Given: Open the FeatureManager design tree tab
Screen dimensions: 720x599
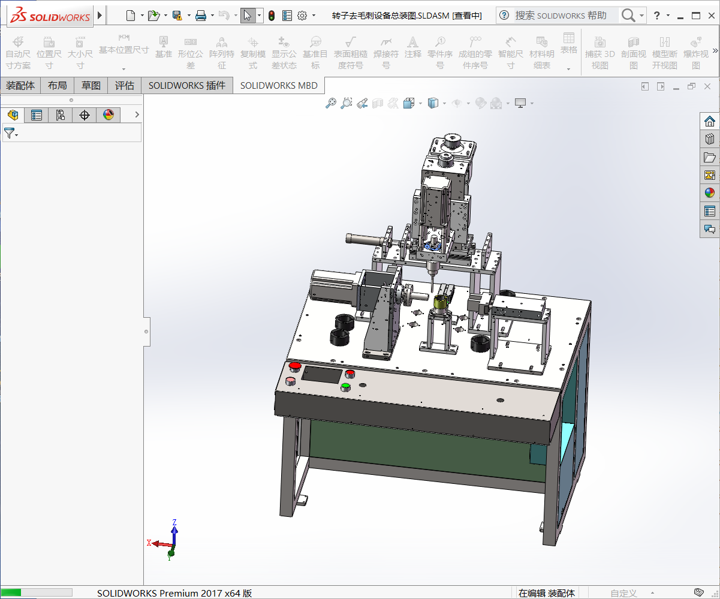Looking at the screenshot, I should click(x=13, y=115).
